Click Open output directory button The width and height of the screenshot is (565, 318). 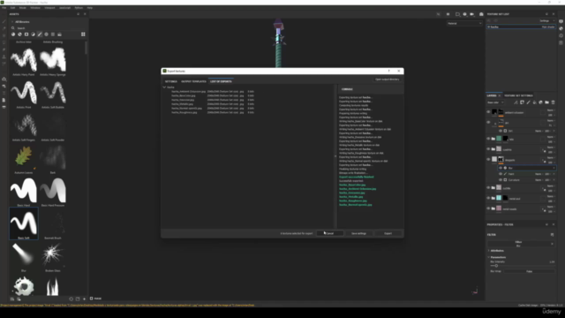(x=387, y=79)
